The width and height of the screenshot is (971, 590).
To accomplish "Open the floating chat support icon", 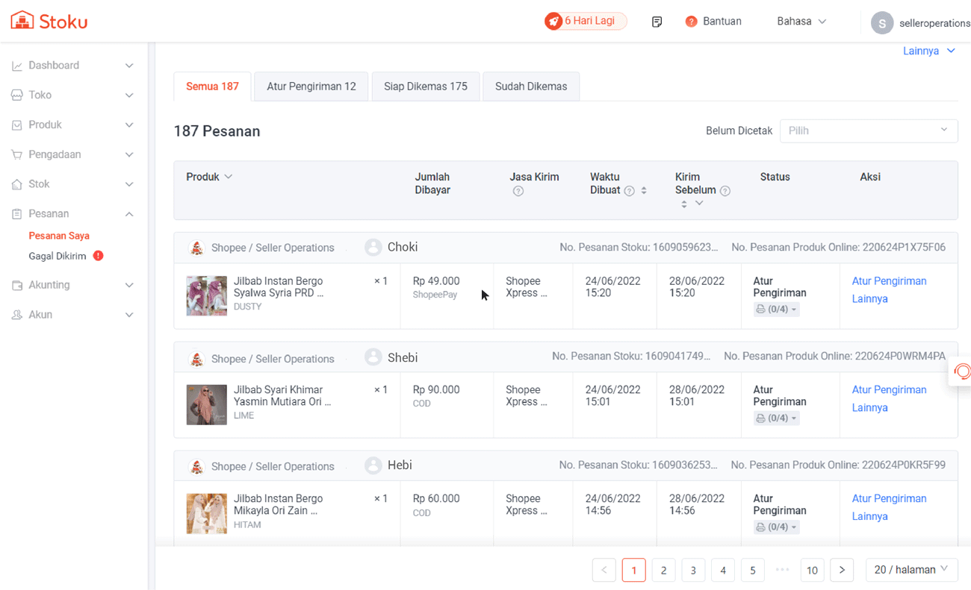I will tap(962, 371).
